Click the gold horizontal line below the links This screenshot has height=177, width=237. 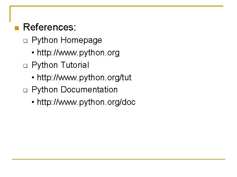pos(118,159)
